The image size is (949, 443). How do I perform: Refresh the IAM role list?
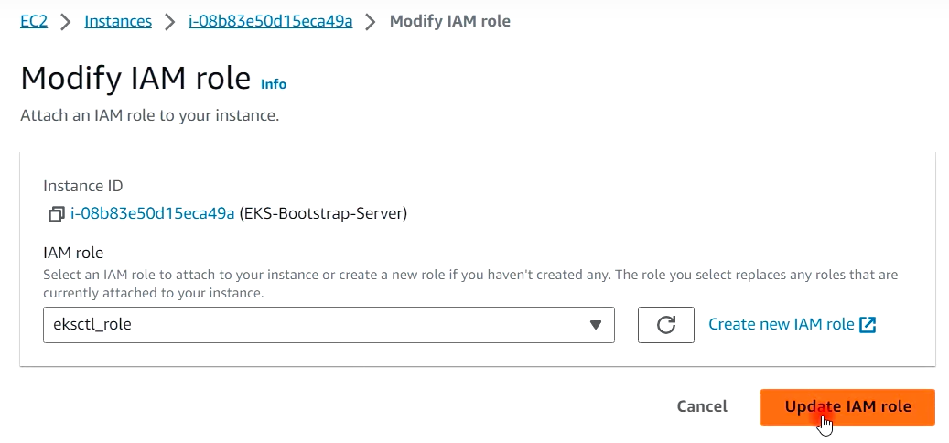coord(665,325)
